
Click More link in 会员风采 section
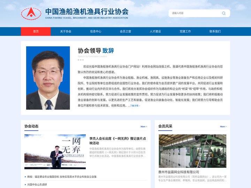coord(223,126)
